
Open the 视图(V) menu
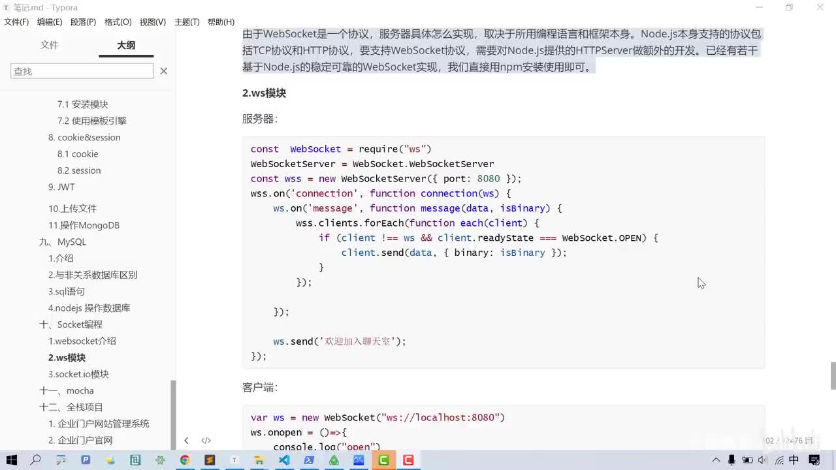153,22
